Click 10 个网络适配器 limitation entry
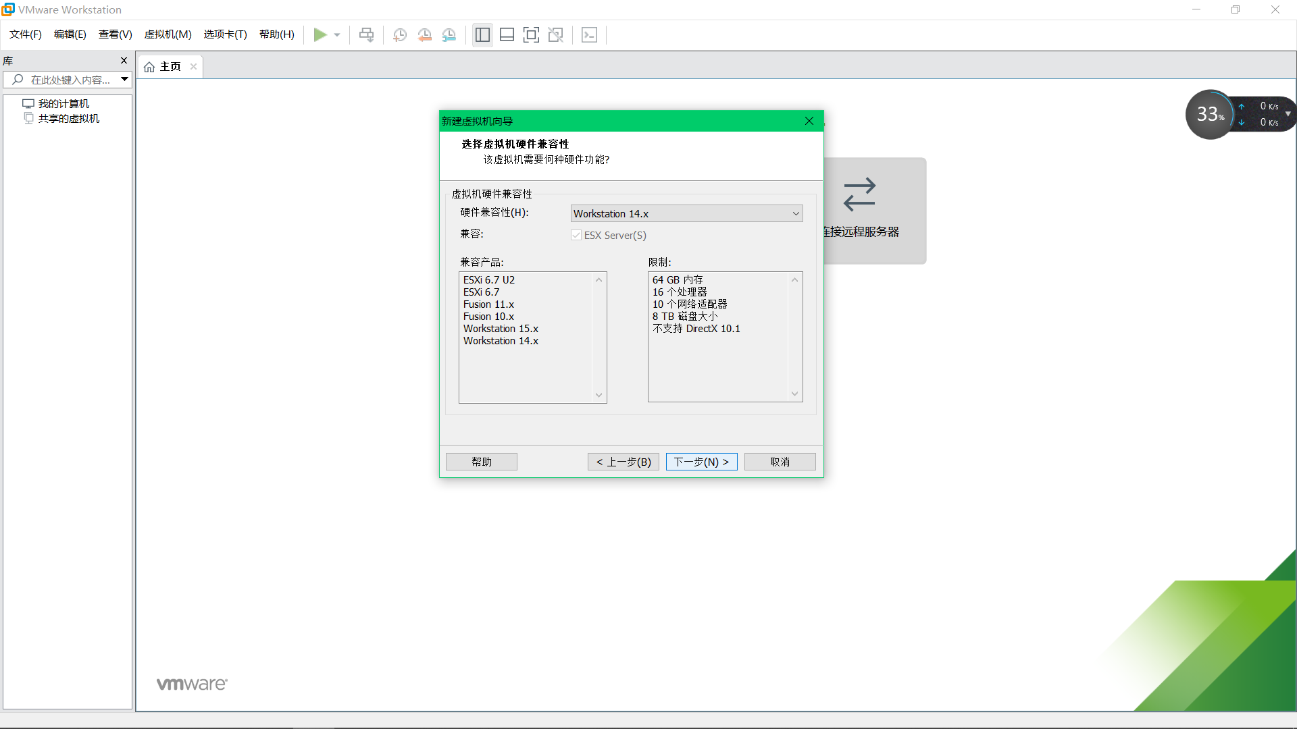This screenshot has height=729, width=1297. [x=690, y=304]
